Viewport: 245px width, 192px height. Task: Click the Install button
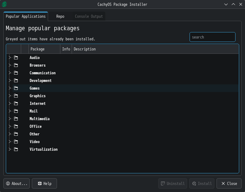(202, 183)
